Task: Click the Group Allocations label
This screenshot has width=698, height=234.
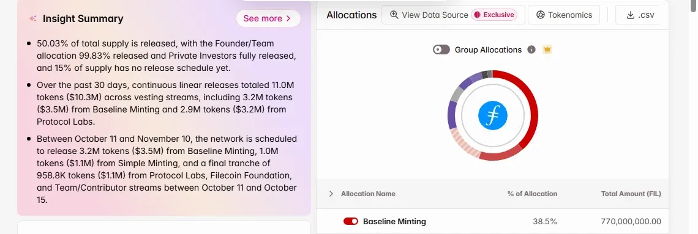Action: 488,49
